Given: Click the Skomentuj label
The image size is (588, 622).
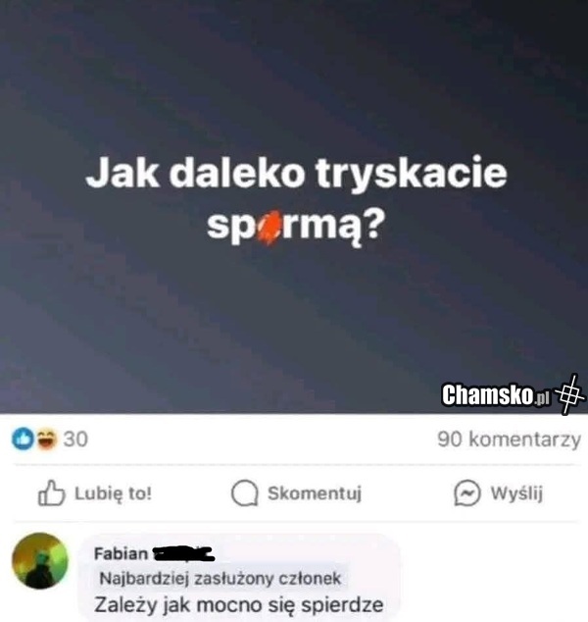Looking at the screenshot, I should point(315,493).
